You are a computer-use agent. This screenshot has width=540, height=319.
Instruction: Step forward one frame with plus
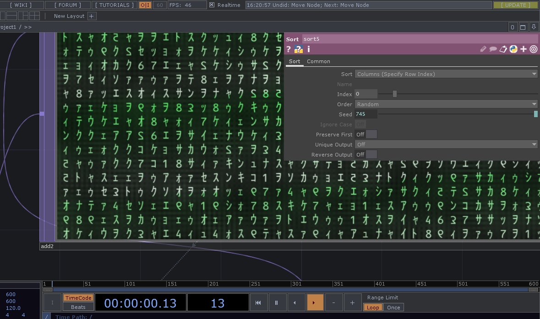(x=352, y=303)
